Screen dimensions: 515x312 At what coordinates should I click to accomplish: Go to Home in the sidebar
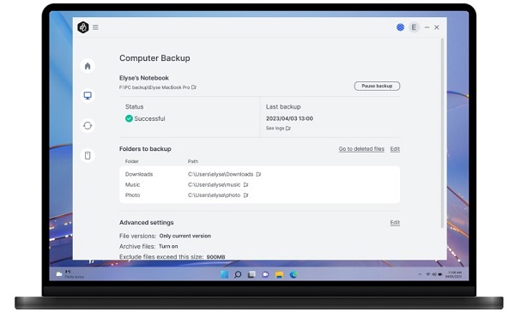pyautogui.click(x=88, y=66)
